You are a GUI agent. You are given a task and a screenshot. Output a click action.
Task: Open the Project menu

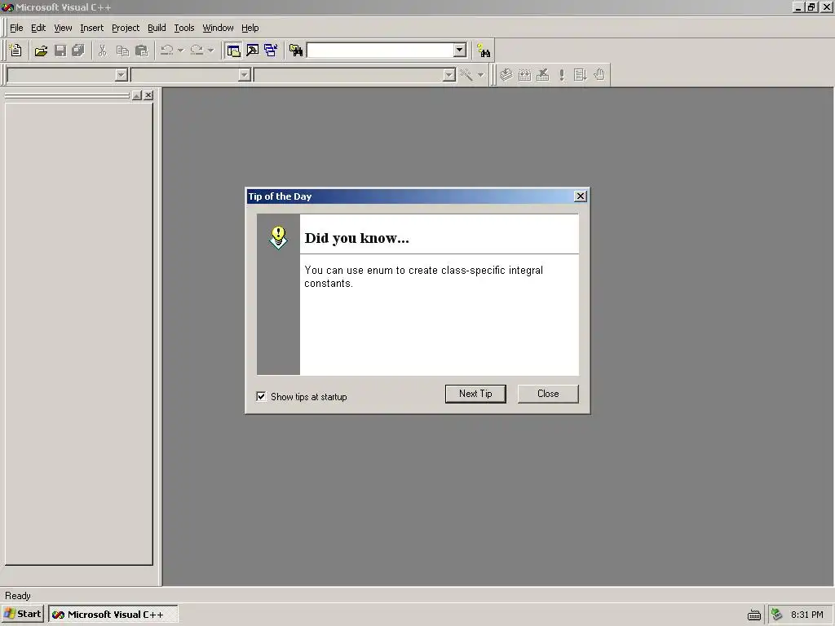(x=126, y=28)
